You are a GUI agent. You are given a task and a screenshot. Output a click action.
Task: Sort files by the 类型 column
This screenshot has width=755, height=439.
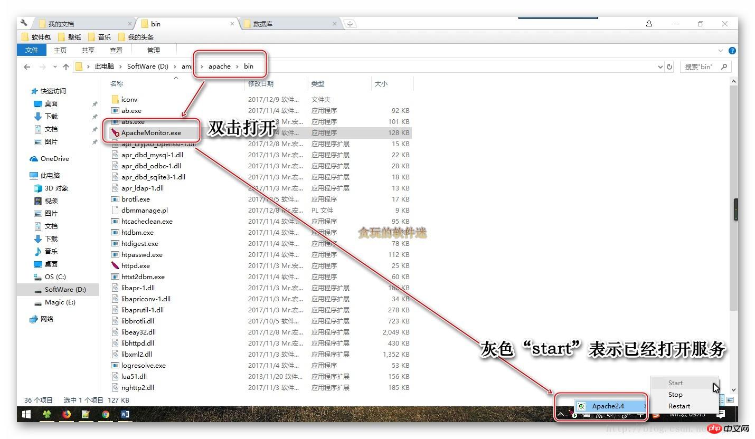point(318,83)
